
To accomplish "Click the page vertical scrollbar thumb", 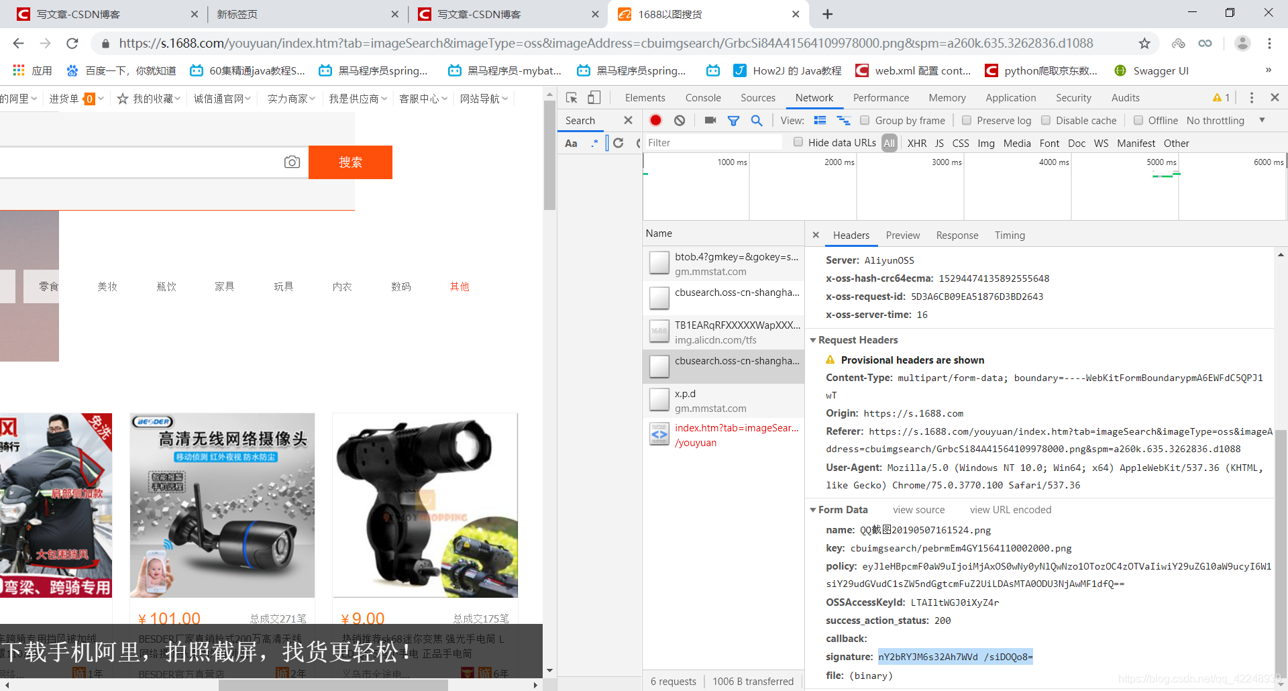I will tap(549, 156).
